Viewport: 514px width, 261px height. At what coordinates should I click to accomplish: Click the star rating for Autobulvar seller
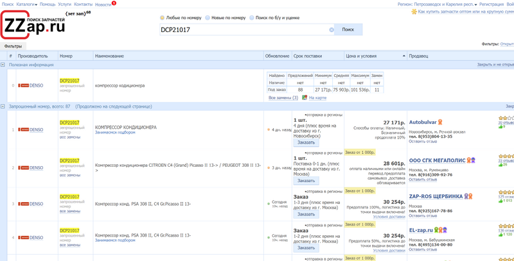point(506,119)
